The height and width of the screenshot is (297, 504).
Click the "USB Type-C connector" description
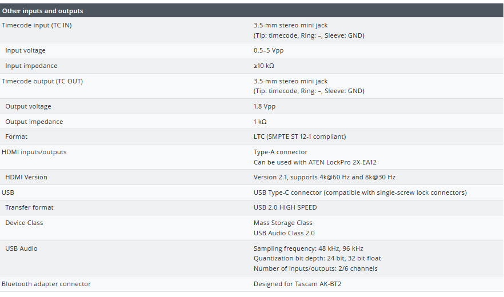pyautogui.click(x=360, y=192)
